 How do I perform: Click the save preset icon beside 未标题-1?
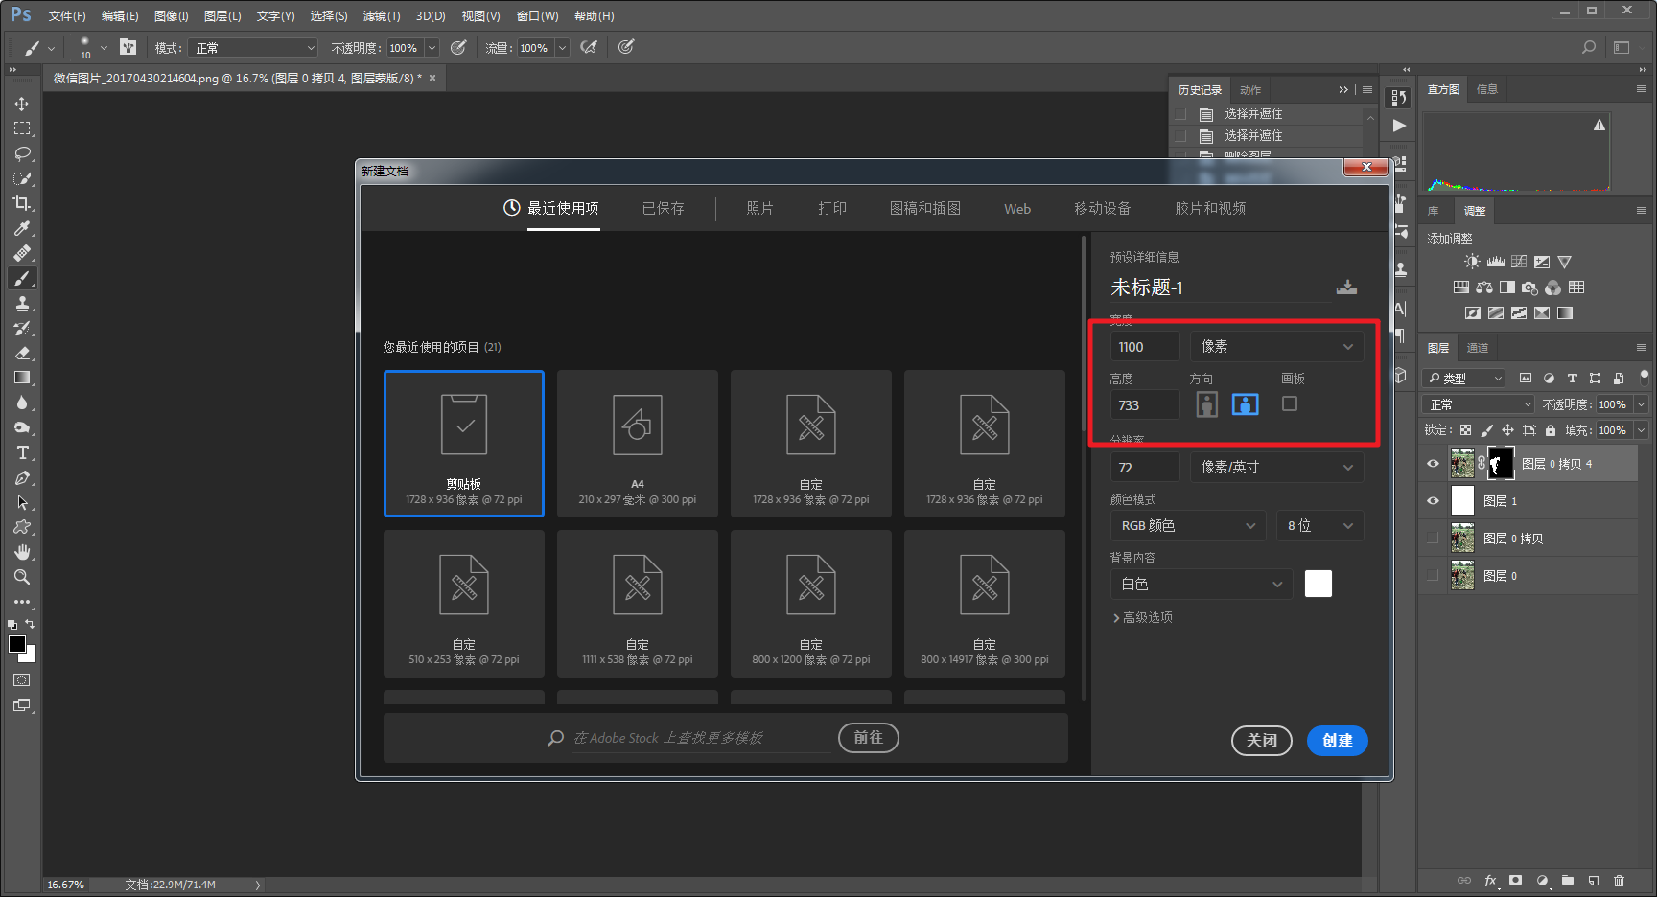click(1346, 287)
